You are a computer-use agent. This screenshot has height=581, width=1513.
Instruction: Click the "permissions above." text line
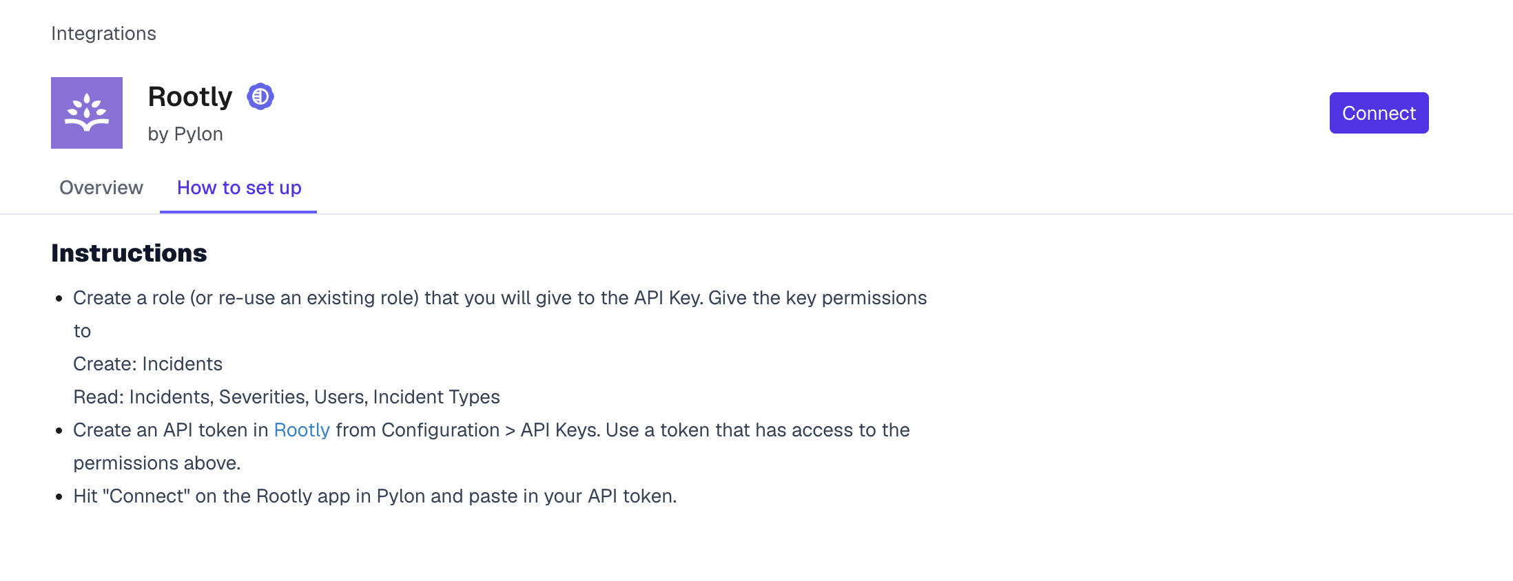pos(157,463)
